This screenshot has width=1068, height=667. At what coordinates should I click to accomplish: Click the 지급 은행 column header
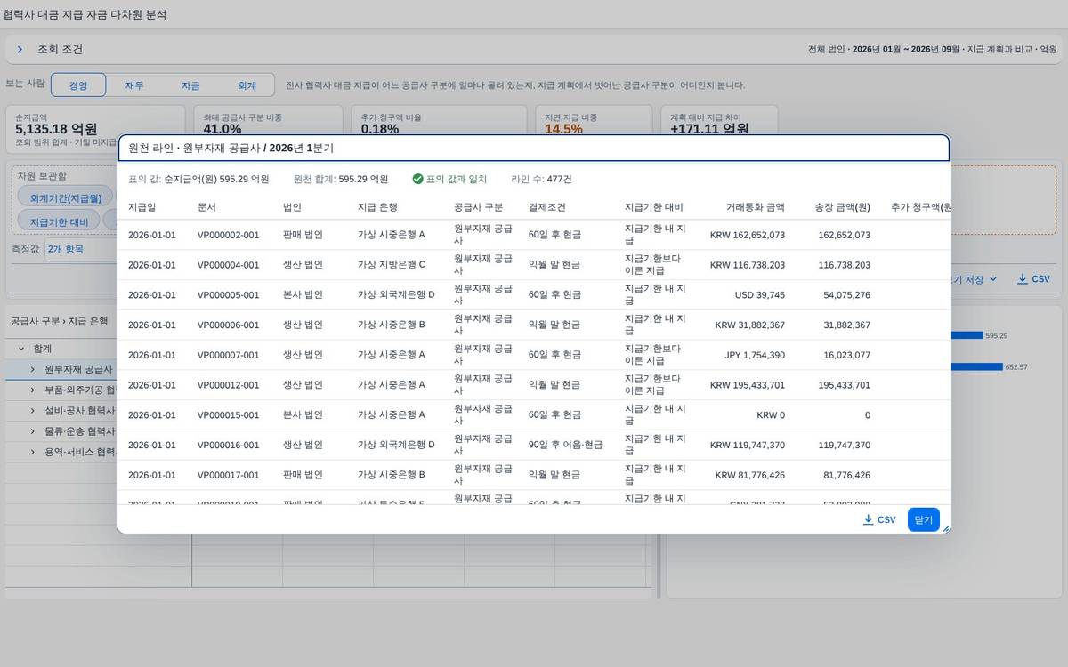point(377,207)
